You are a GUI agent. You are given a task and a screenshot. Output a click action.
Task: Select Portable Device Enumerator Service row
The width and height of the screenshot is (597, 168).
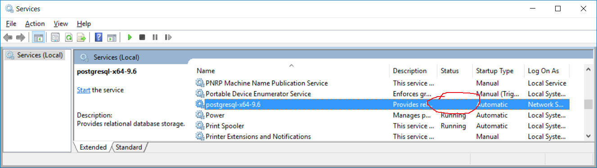382,94
